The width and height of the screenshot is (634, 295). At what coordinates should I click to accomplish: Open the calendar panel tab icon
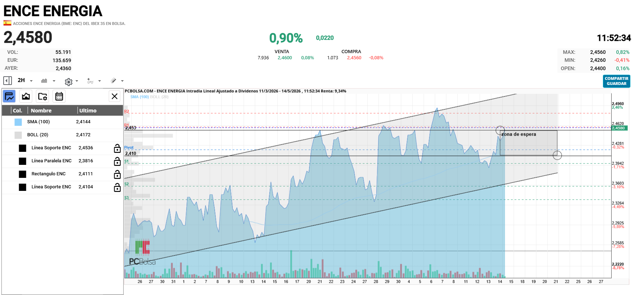pos(59,97)
